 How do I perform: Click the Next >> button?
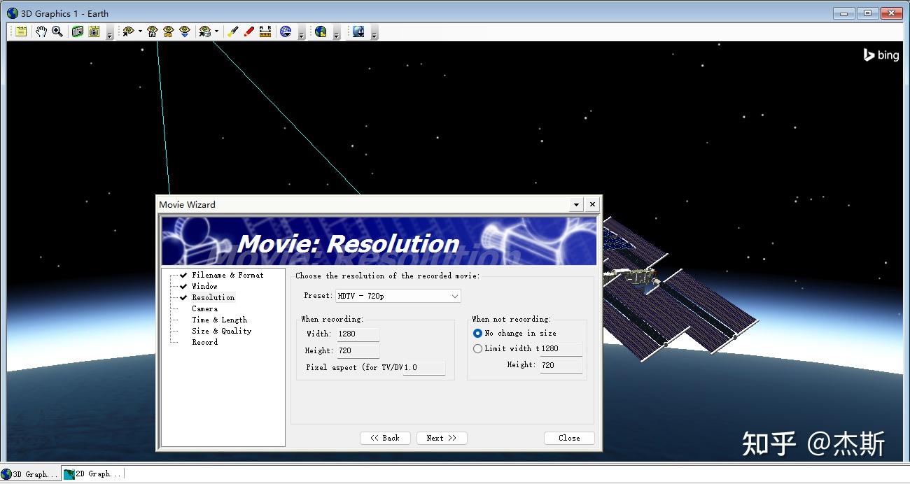click(x=442, y=438)
